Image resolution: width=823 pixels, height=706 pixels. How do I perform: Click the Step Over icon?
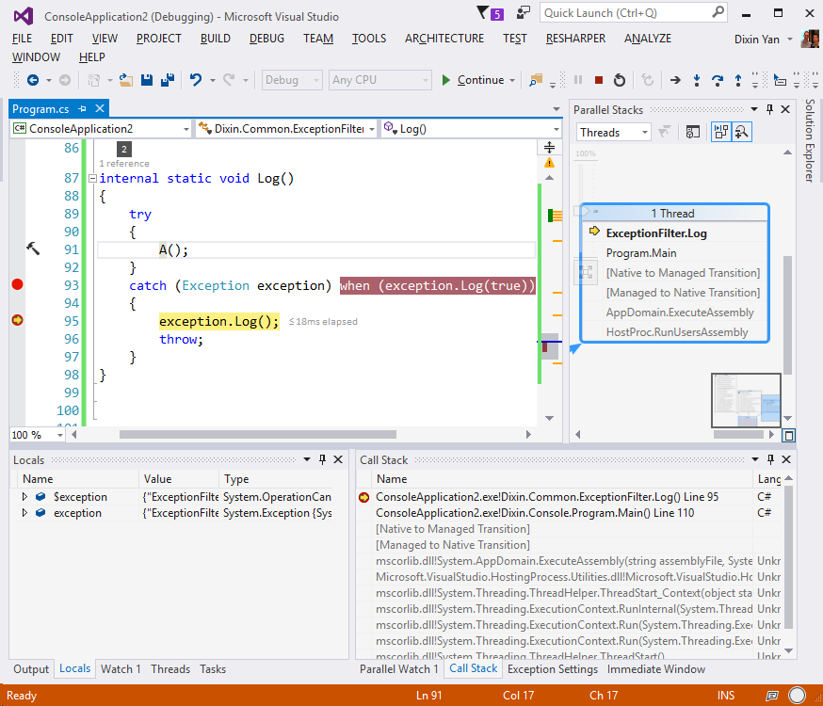click(x=718, y=80)
